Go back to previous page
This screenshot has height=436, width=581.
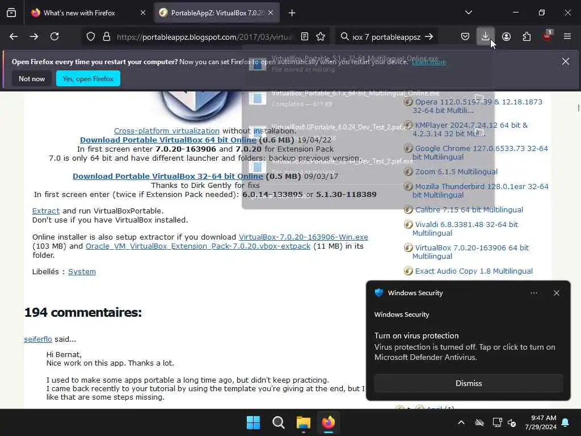[x=14, y=37]
